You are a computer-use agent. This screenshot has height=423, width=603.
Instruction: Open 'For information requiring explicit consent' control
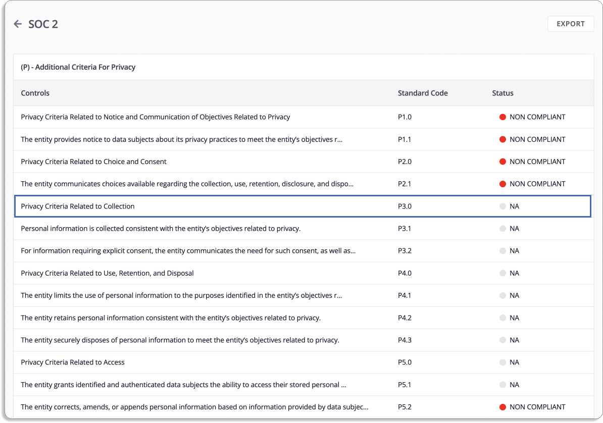coord(188,251)
